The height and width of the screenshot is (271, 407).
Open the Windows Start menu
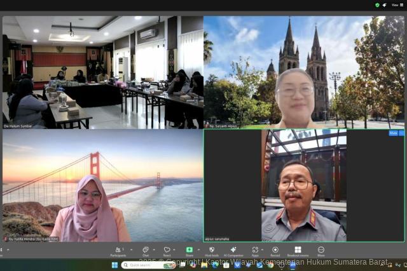coord(114,265)
